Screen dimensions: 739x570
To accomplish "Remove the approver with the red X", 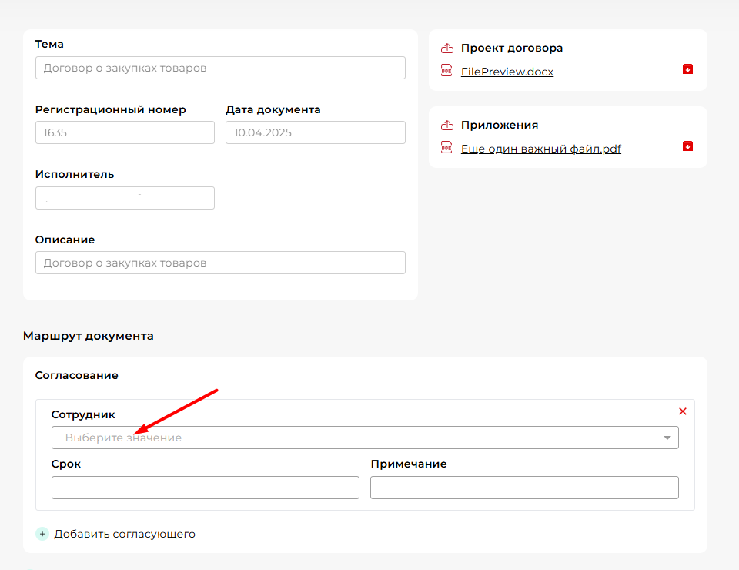I will pyautogui.click(x=682, y=411).
